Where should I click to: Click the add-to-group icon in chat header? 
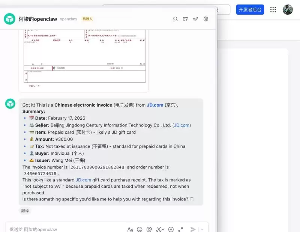pyautogui.click(x=185, y=19)
